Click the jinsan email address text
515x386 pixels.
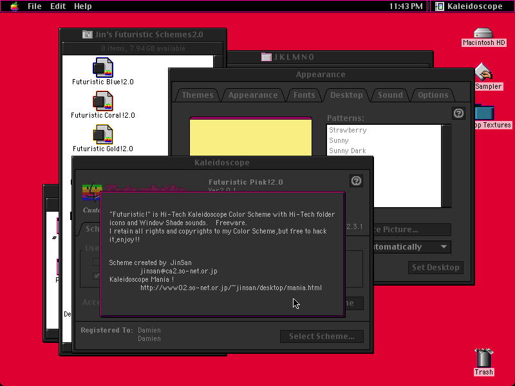[x=179, y=271]
